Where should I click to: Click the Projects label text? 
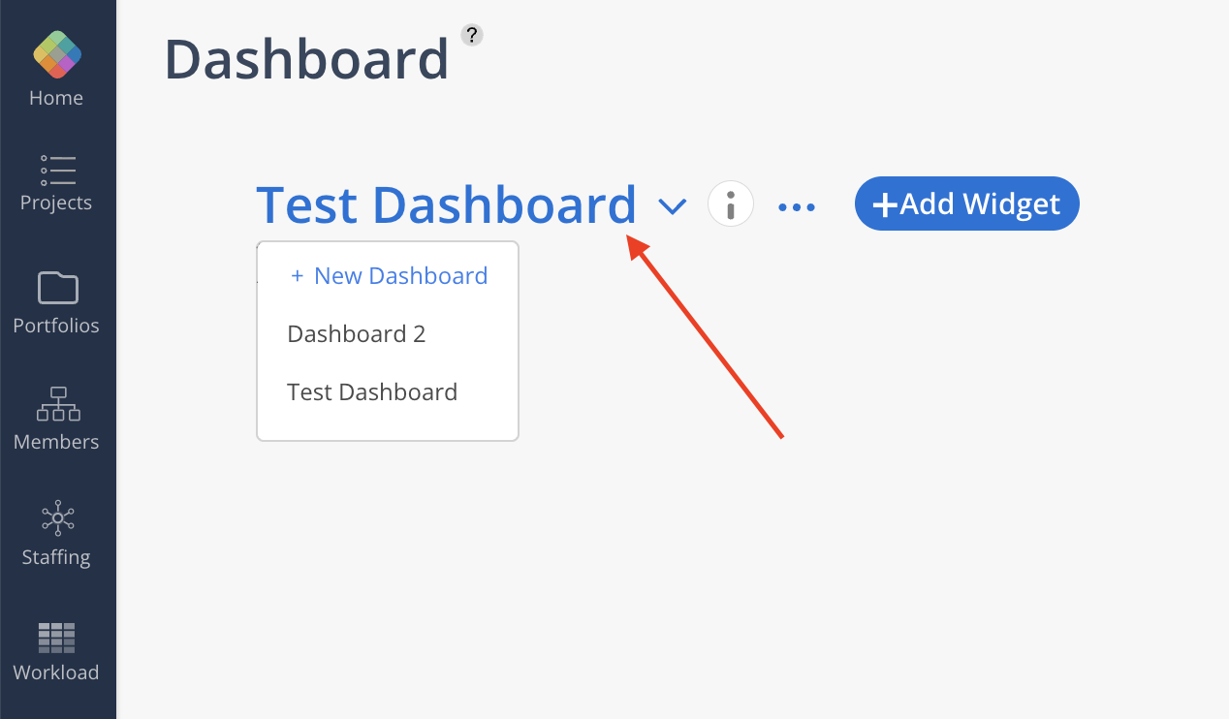click(x=56, y=203)
